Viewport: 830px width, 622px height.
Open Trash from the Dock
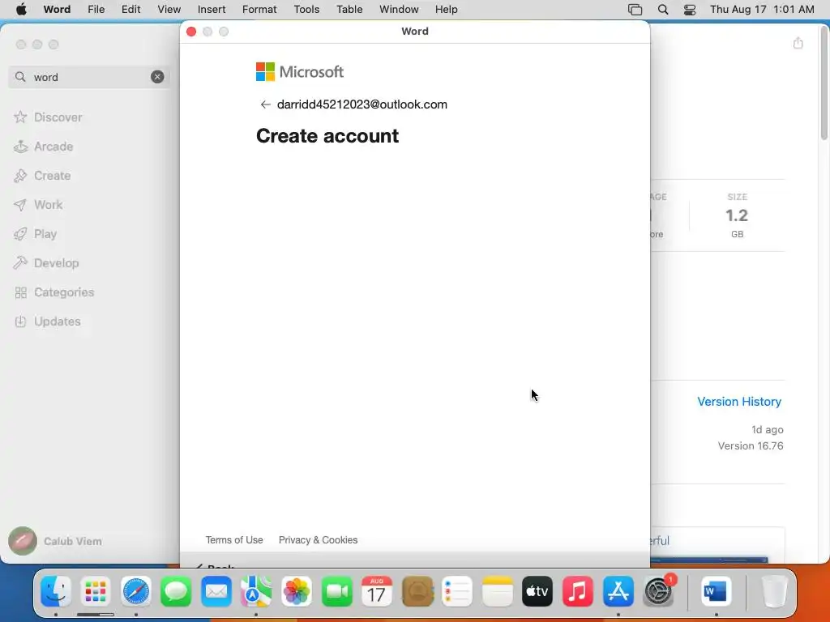coord(774,591)
